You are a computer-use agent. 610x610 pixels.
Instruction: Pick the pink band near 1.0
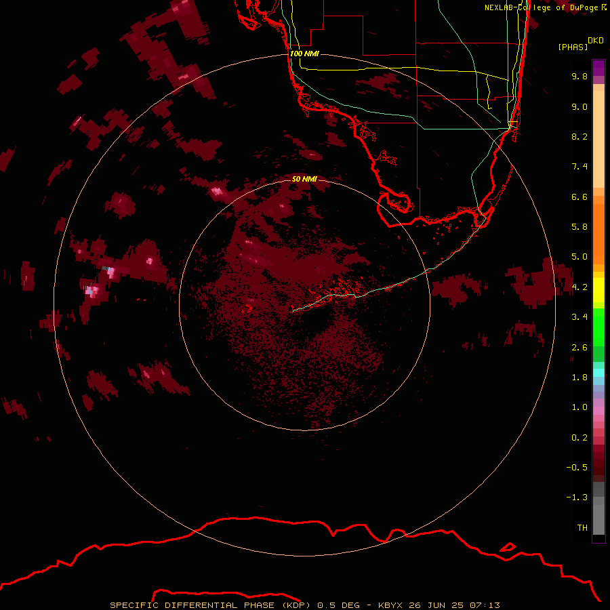598,411
